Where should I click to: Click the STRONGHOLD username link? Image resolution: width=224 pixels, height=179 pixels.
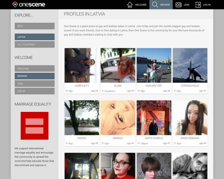[x=190, y=86]
